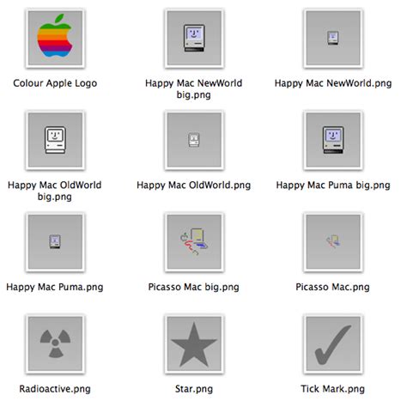Select the Happy Mac Puma big.png icon
Screen dimensions: 407x413
(x=333, y=140)
